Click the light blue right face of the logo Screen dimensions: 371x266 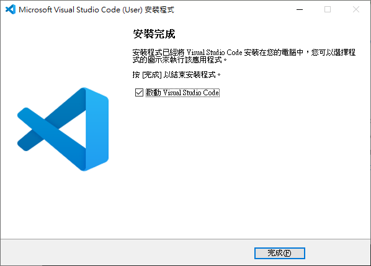tap(97, 129)
